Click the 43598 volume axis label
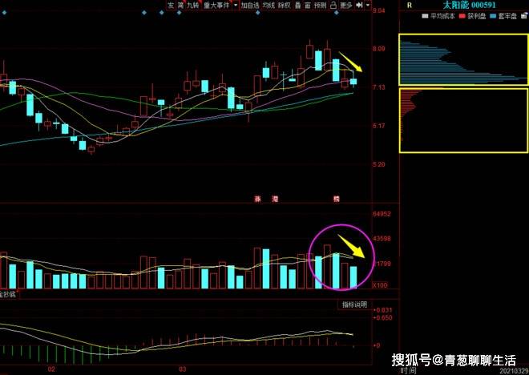 (x=382, y=239)
